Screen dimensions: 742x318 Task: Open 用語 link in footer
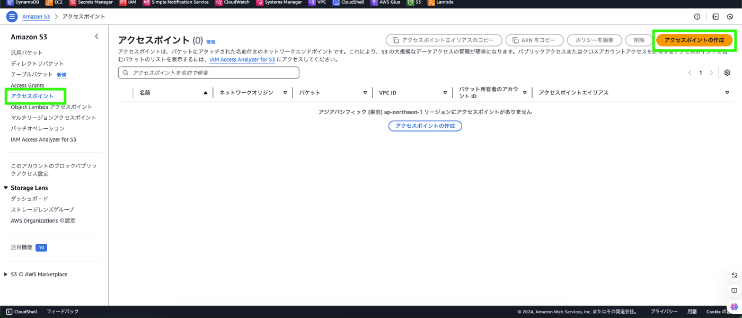pyautogui.click(x=692, y=312)
